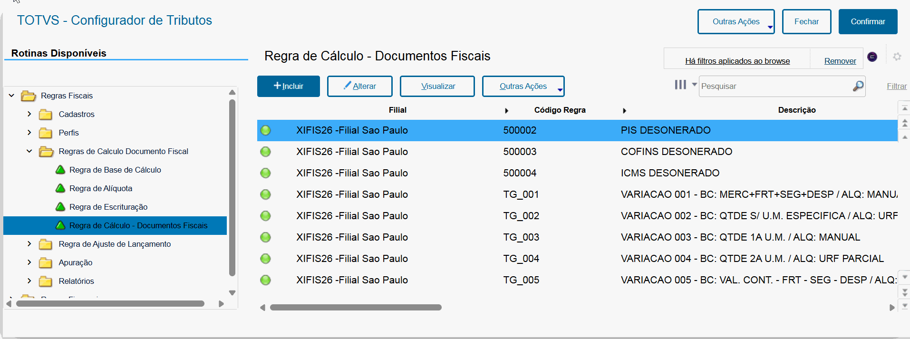Image resolution: width=910 pixels, height=339 pixels.
Task: Click green status dot of rule 500003
Action: 266,152
